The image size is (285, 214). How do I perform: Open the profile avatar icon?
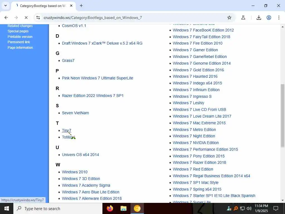pos(269,18)
